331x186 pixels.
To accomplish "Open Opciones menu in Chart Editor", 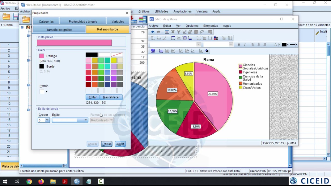I will 192,26.
